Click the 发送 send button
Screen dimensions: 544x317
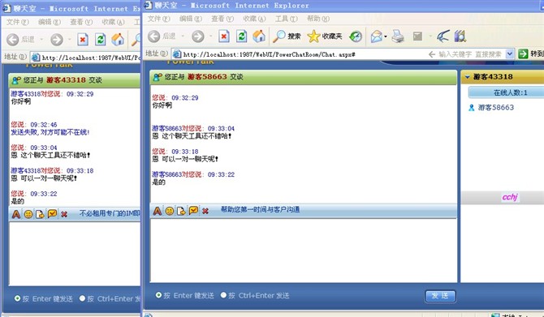click(440, 296)
